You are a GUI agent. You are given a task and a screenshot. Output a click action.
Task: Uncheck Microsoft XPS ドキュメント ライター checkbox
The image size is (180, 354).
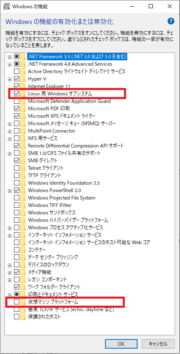click(x=16, y=116)
